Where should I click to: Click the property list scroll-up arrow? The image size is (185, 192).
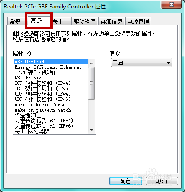point(92,63)
